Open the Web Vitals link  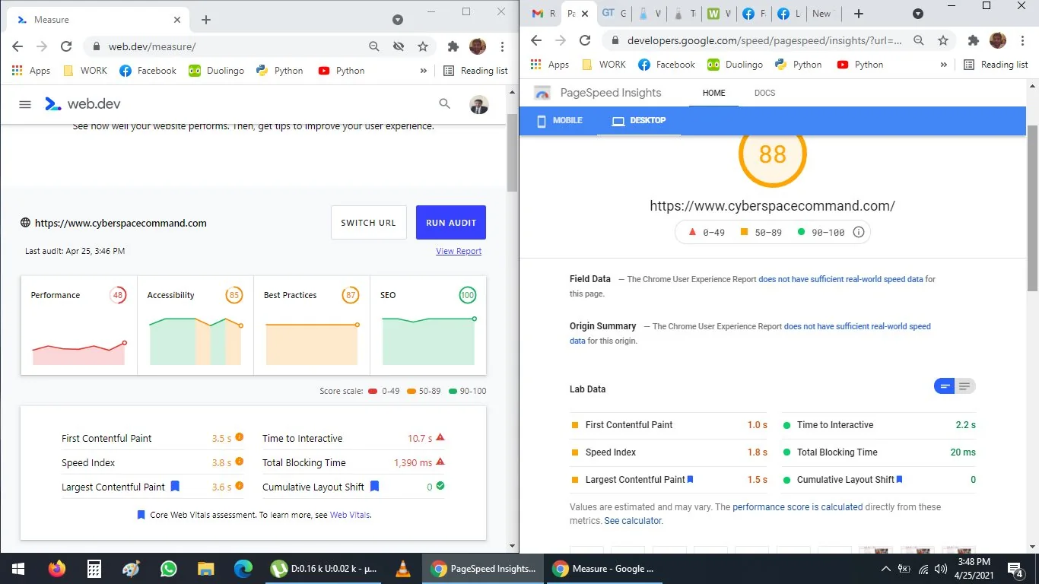click(x=350, y=515)
